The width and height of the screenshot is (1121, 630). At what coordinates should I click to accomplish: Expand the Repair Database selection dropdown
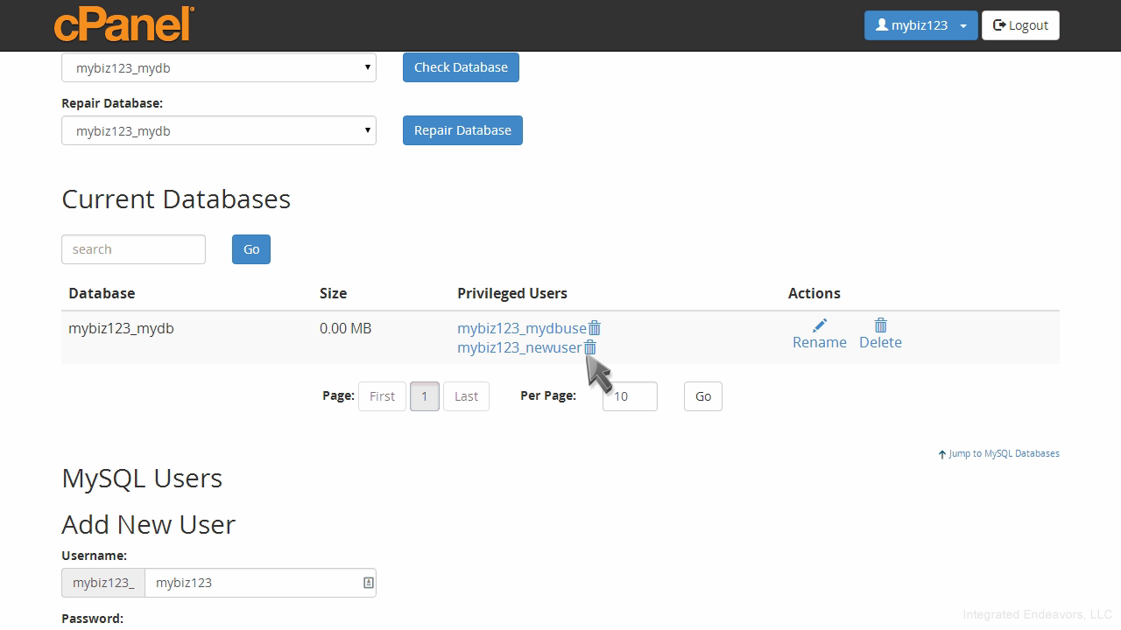[x=219, y=131]
